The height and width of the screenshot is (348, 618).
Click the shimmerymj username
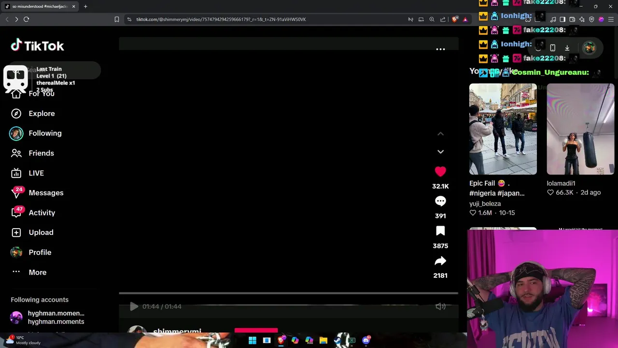(177, 332)
